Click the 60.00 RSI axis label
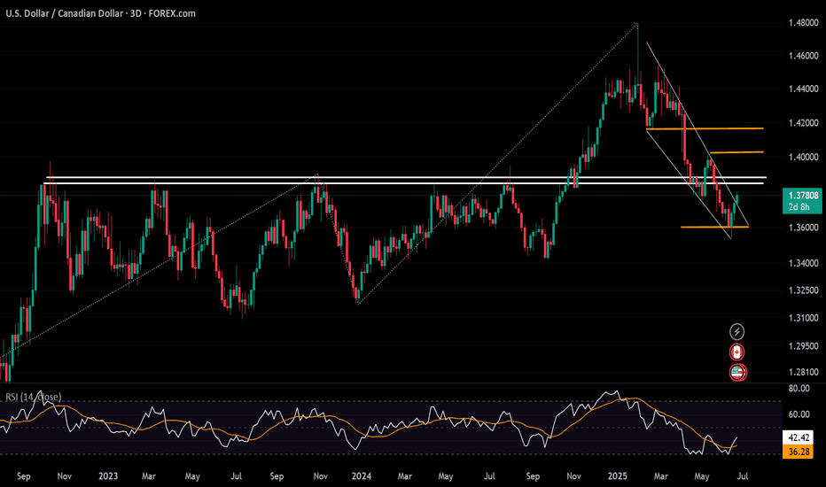826x487 pixels. 799,414
